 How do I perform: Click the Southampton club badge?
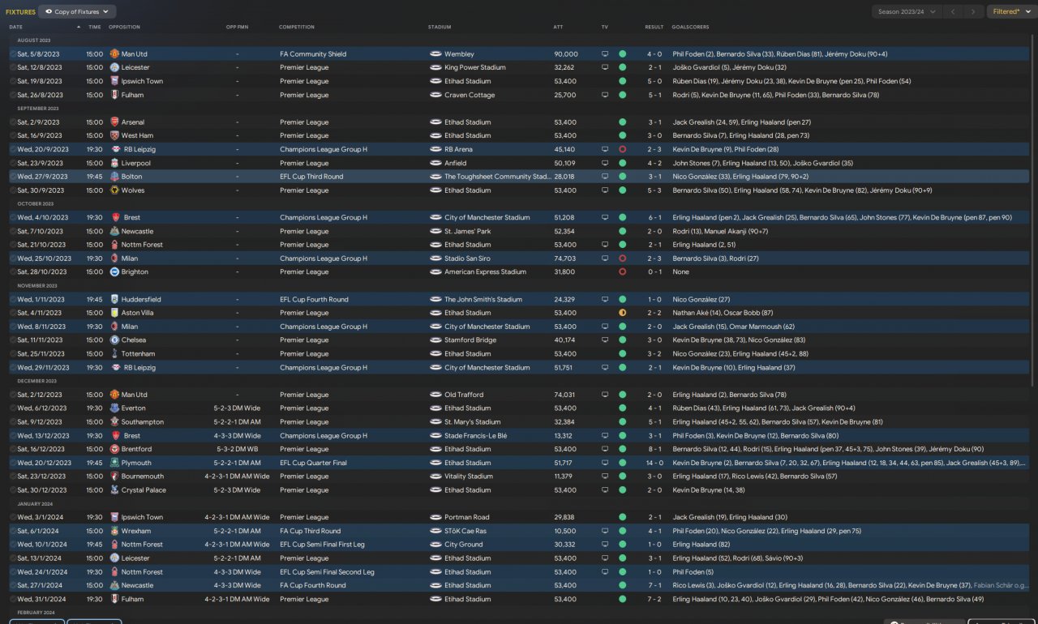[x=114, y=422]
